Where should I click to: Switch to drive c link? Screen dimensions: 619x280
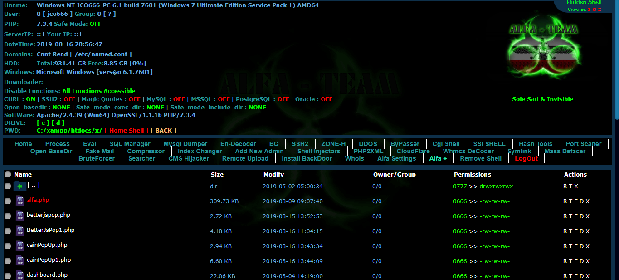44,123
